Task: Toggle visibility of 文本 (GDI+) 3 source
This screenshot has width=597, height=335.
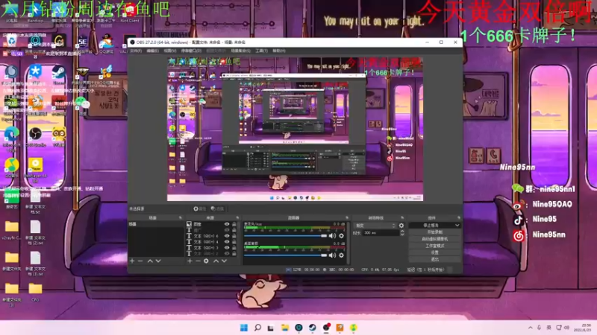Action: coord(227,248)
